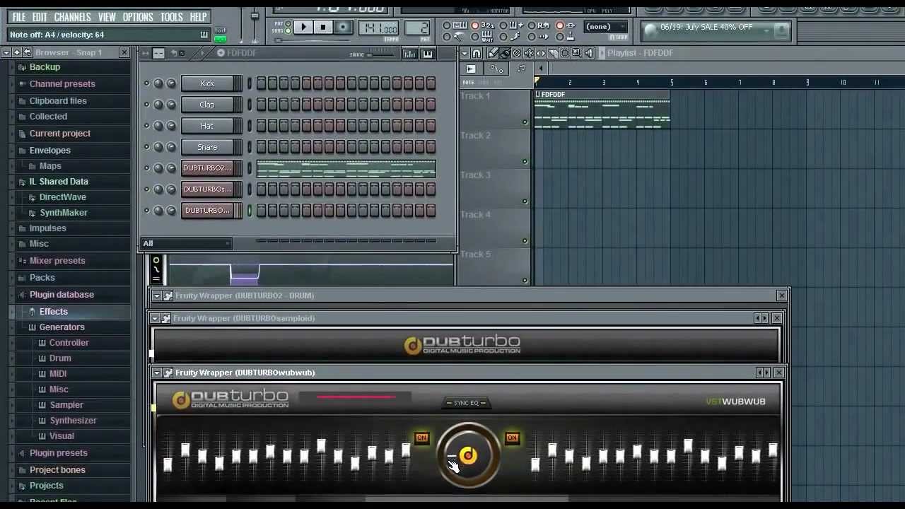
Task: Click the pattern number display
Action: click(x=417, y=28)
